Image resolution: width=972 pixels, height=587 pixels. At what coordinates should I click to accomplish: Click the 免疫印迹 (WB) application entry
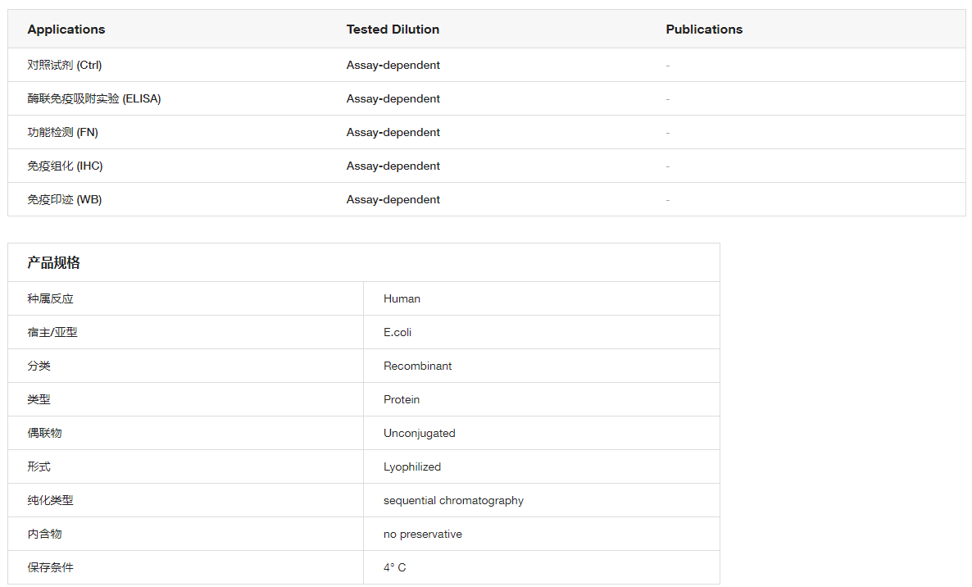coord(65,199)
